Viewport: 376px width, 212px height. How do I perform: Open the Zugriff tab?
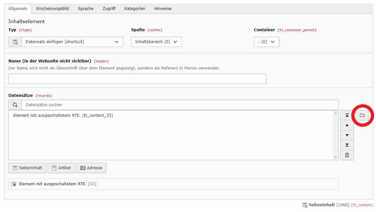[109, 9]
